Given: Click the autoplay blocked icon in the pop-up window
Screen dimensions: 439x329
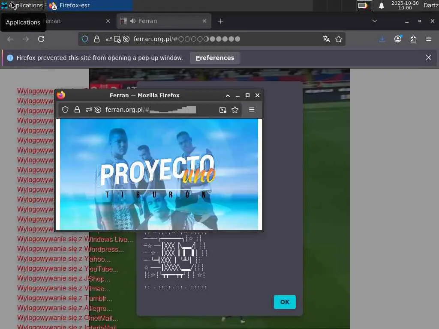Looking at the screenshot, I should [x=98, y=110].
